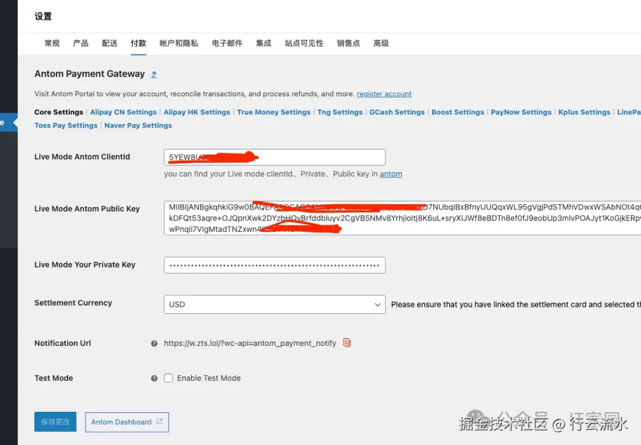Switch to the 高级 settings tab

click(x=381, y=43)
